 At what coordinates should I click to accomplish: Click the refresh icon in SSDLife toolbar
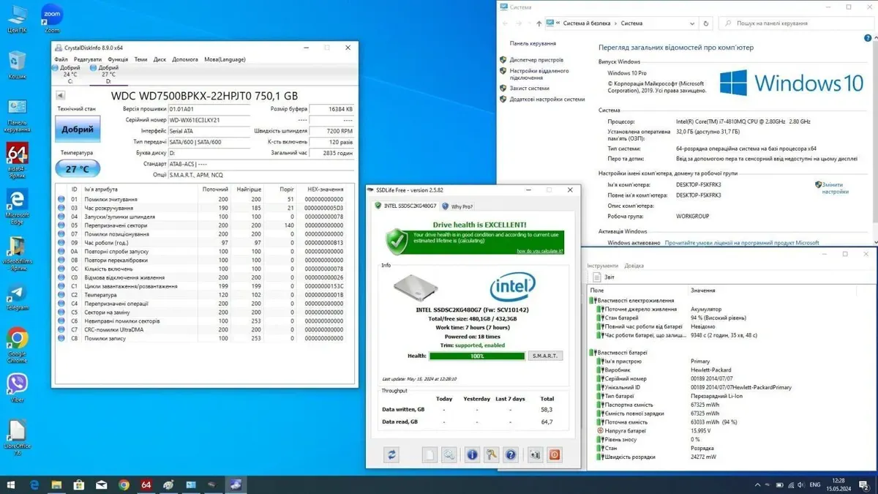pos(391,454)
